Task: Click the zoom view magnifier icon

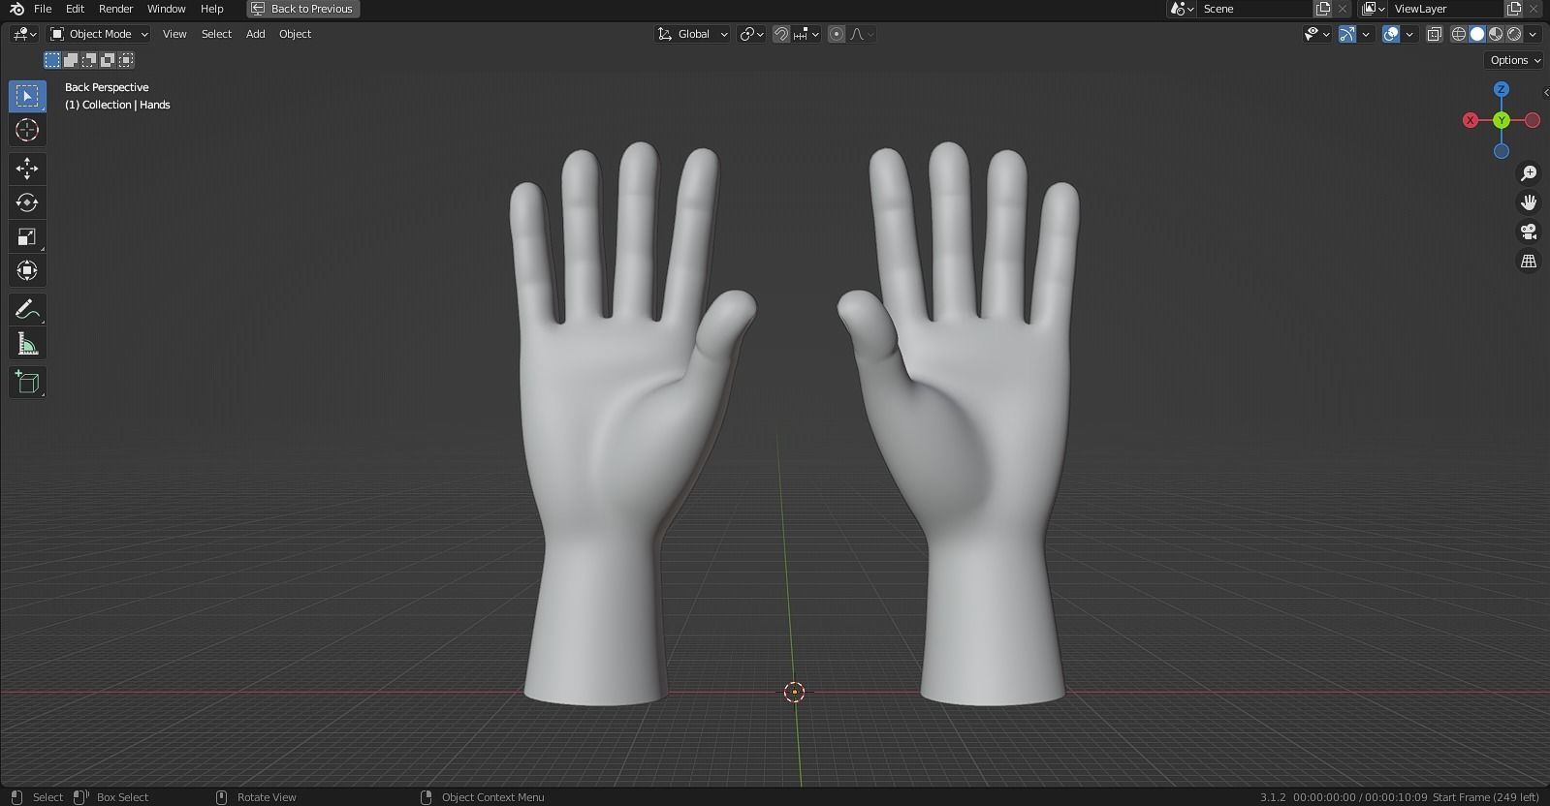Action: click(x=1529, y=173)
